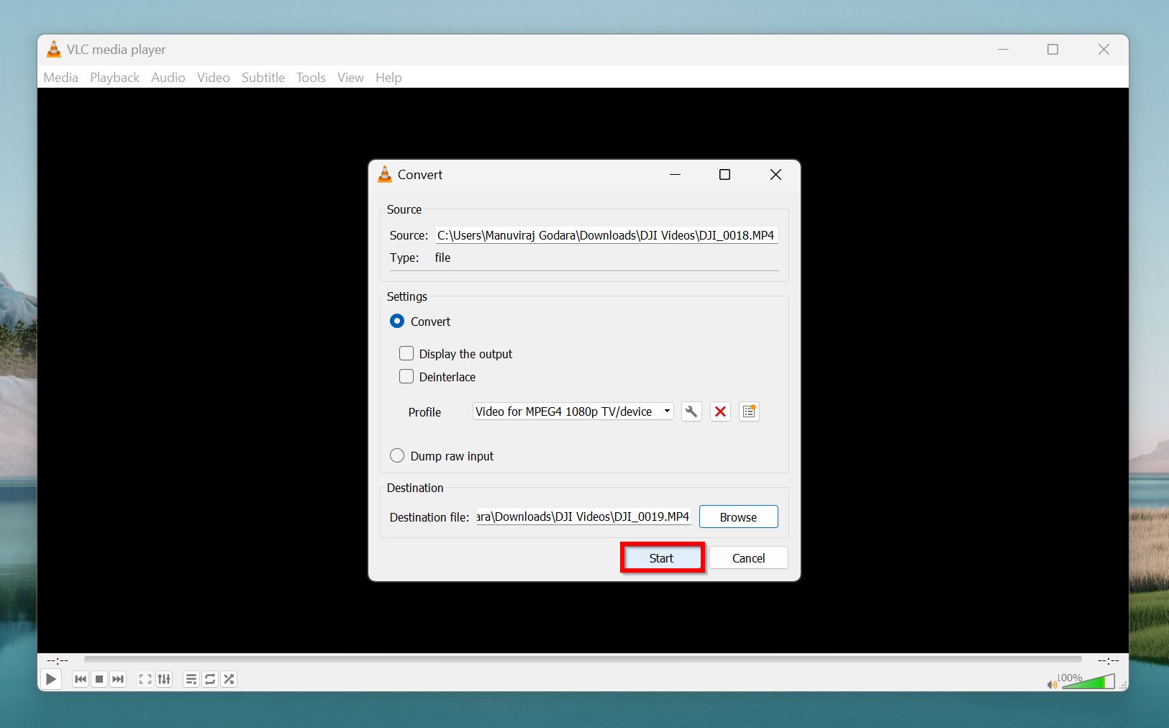Screen dimensions: 1169x728
Task: Open the Audio menu
Action: pyautogui.click(x=168, y=77)
